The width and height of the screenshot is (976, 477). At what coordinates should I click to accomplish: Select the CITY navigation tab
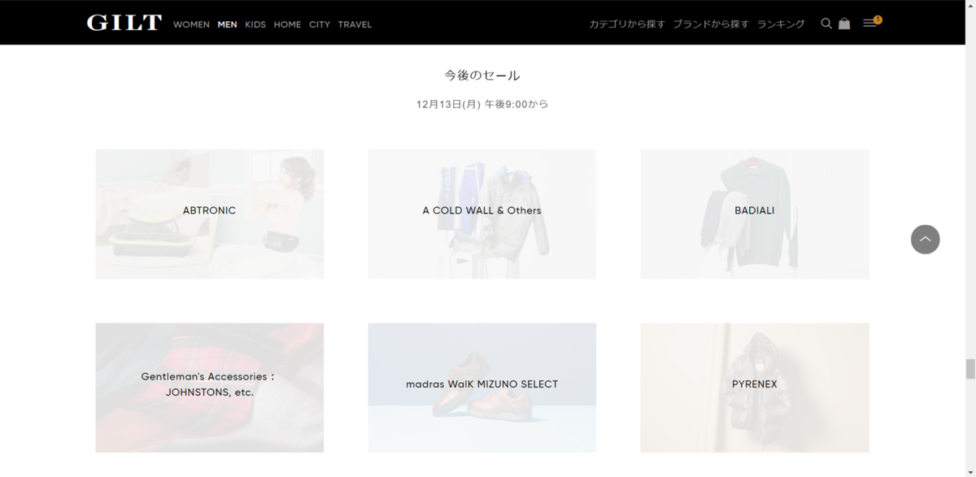point(320,24)
